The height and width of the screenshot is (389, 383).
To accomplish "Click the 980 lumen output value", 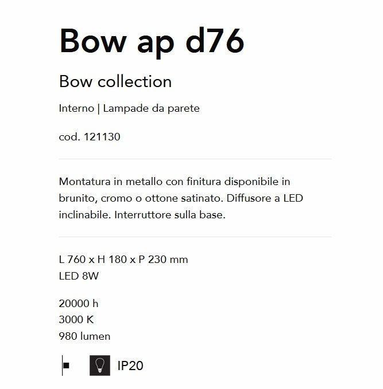I will click(x=84, y=336).
